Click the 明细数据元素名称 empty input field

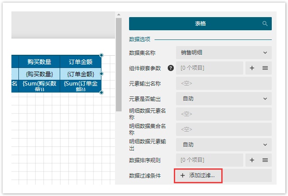224,114
